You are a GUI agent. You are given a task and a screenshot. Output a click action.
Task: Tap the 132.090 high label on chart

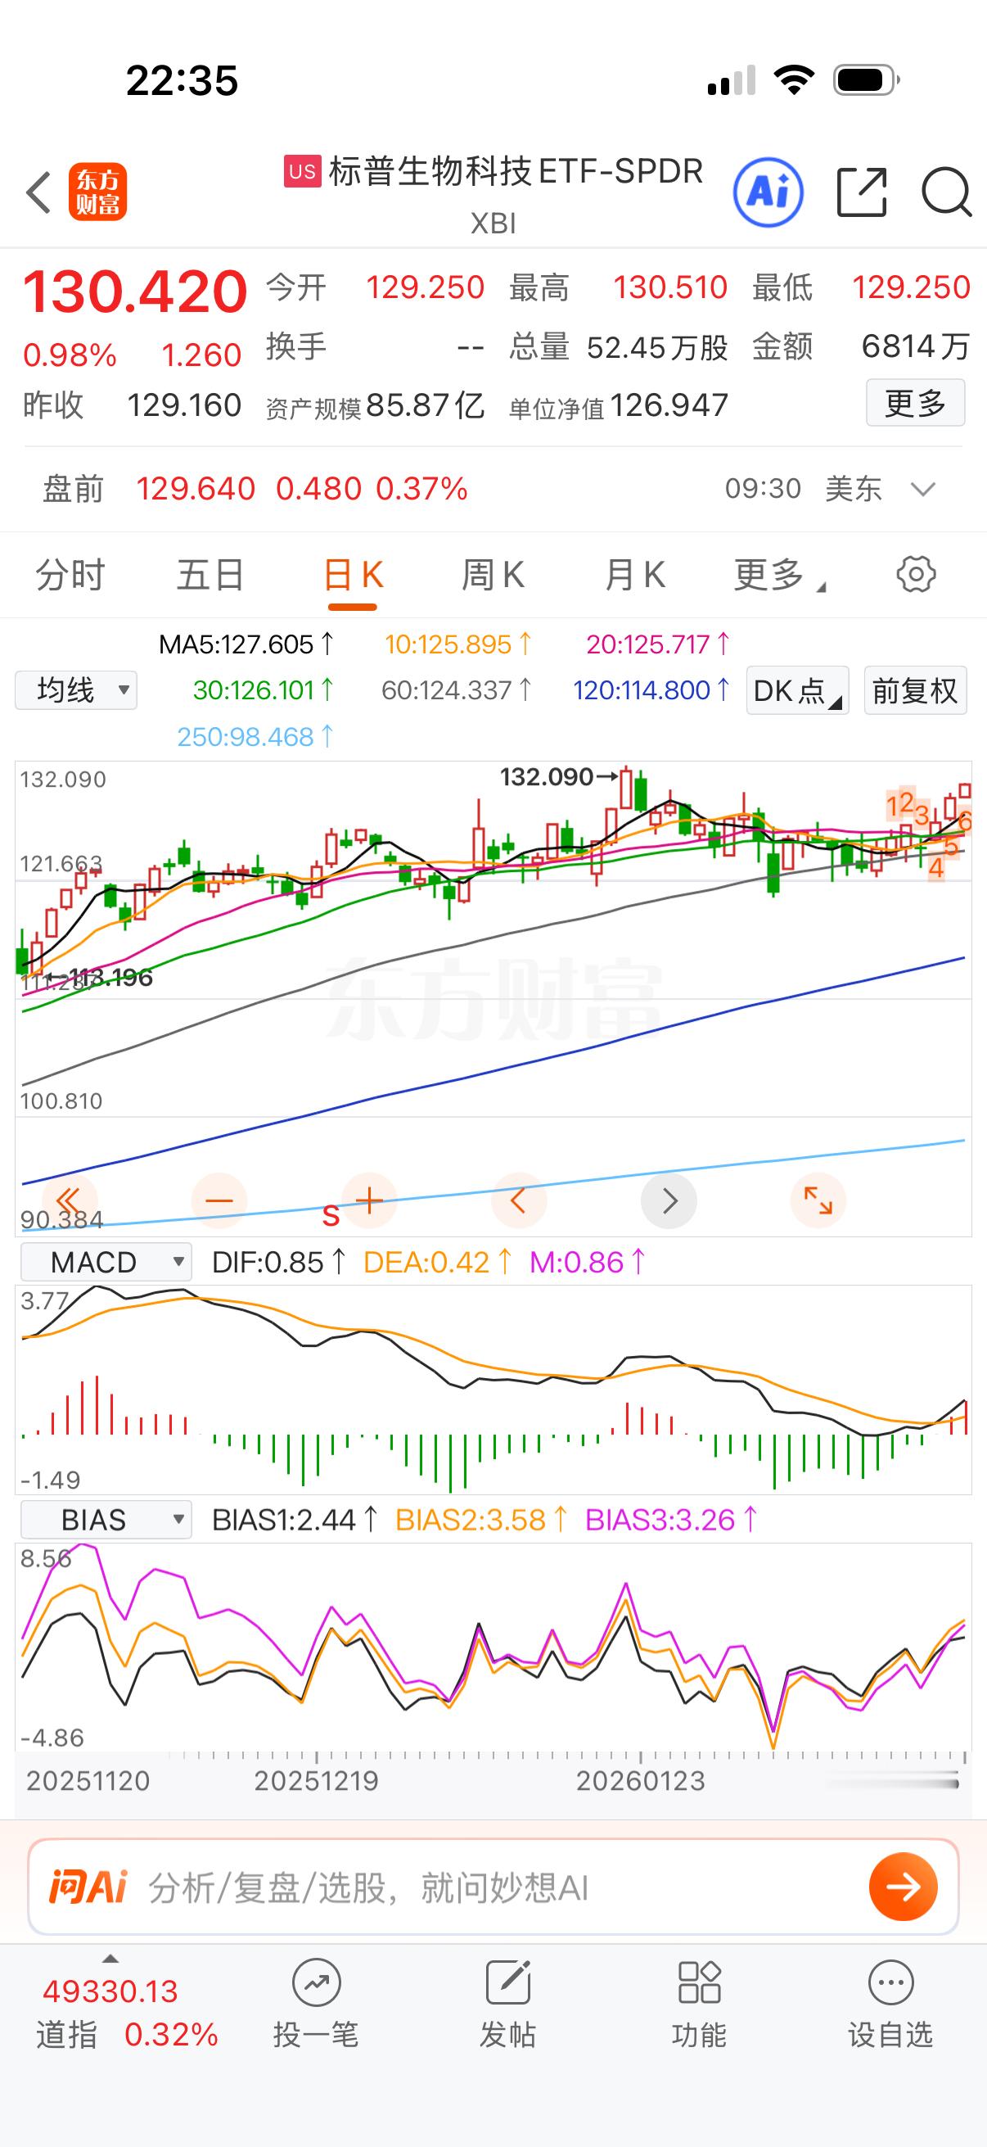(x=547, y=777)
